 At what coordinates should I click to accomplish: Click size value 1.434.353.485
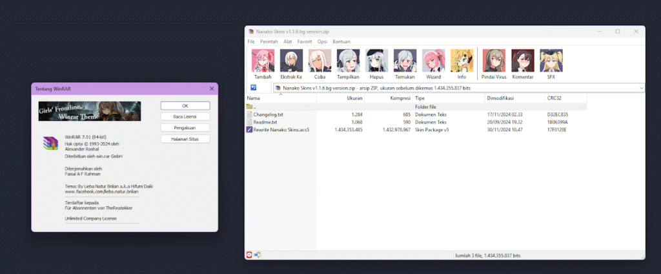[x=349, y=130]
